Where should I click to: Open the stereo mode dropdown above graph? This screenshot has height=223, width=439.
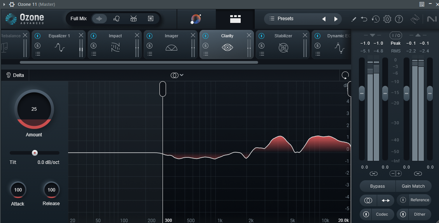tap(177, 75)
